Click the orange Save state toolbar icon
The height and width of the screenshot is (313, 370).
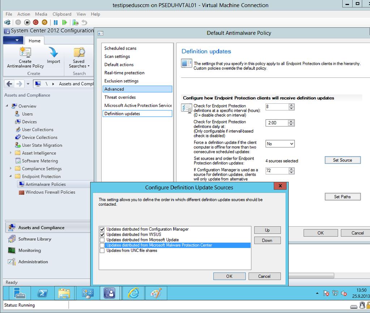pyautogui.click(x=44, y=22)
